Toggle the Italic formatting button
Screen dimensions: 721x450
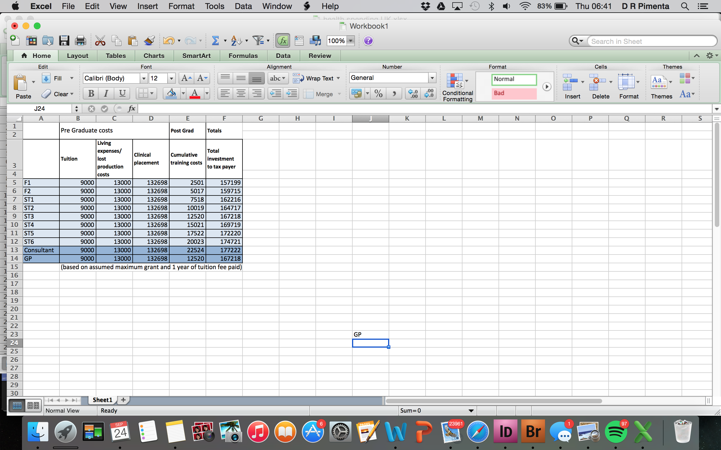pos(106,94)
